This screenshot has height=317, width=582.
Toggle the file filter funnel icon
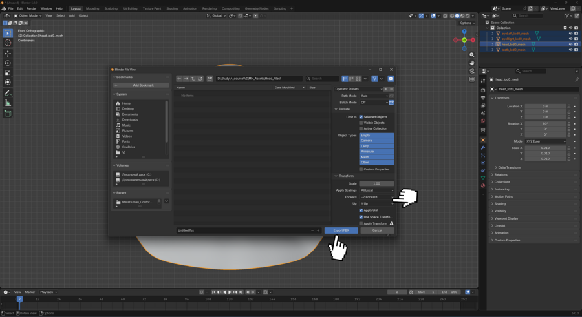click(374, 79)
